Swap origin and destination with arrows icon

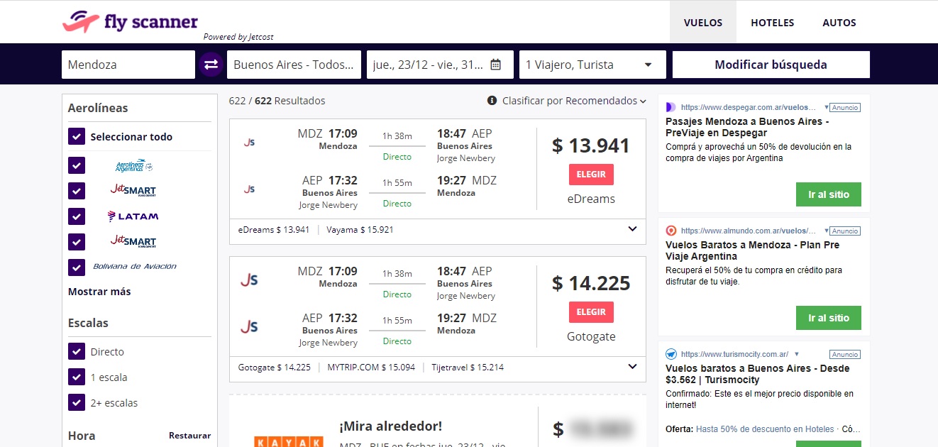coord(211,65)
